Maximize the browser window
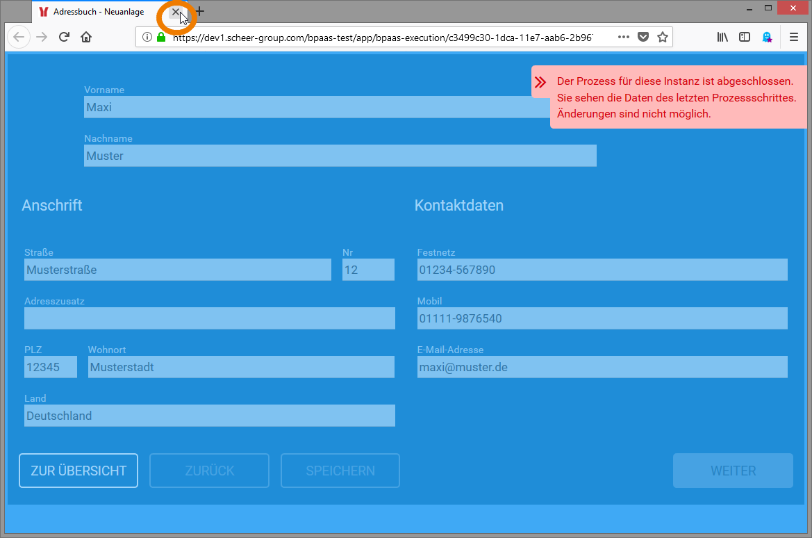Viewport: 812px width, 538px height. pos(768,8)
